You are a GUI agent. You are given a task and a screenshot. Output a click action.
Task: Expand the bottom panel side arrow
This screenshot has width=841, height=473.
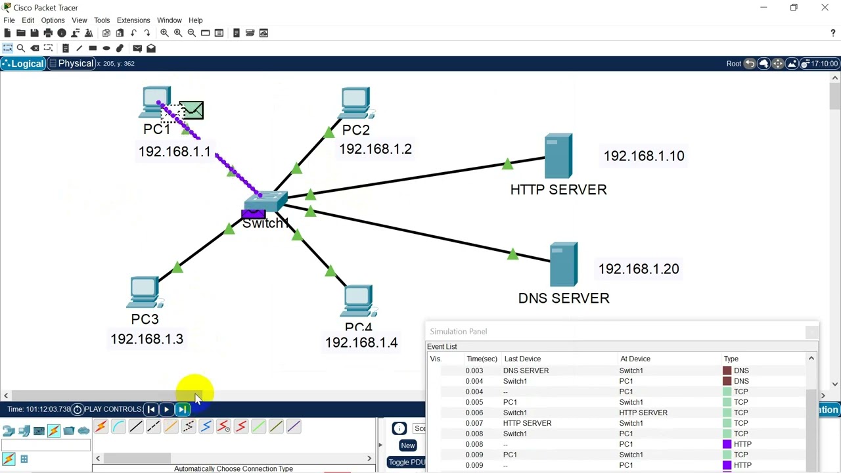(x=380, y=445)
